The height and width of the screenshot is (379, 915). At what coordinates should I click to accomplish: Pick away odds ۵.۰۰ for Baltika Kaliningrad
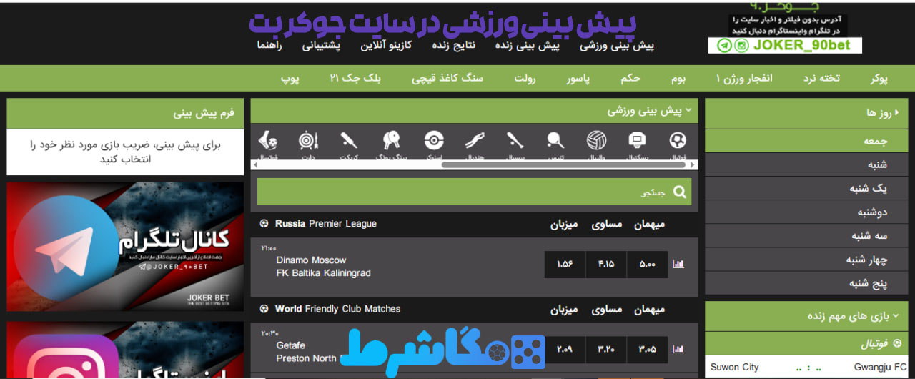point(647,265)
